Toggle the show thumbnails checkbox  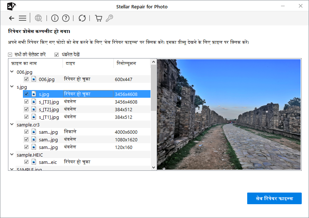click(57, 55)
